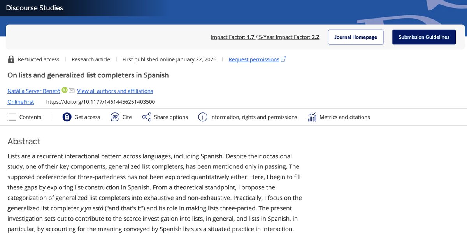Click the green ORCID iD icon
Image resolution: width=467 pixels, height=238 pixels.
coord(65,90)
